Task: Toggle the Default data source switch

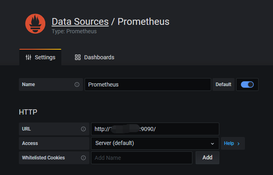Action: 247,84
